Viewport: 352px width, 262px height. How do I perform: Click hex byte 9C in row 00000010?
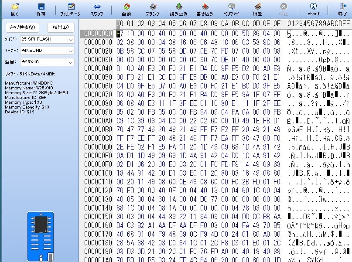tap(267, 42)
